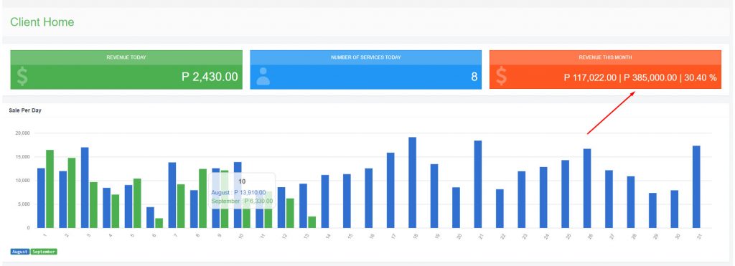The width and height of the screenshot is (735, 266).
Task: Click the dollar icon in Revenue Today card
Action: tap(22, 76)
